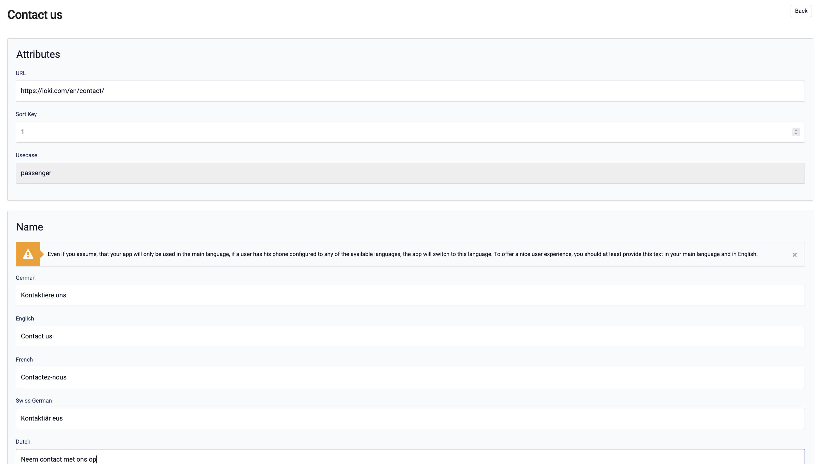The width and height of the screenshot is (821, 464).
Task: Click the orange warning triangle icon
Action: click(x=28, y=254)
